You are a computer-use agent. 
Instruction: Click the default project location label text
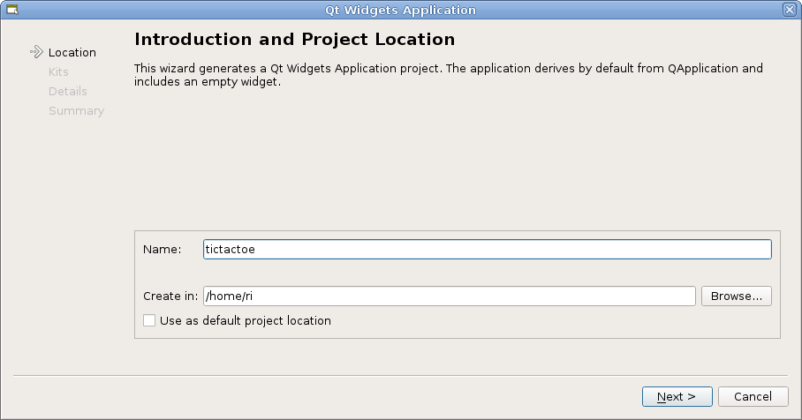point(245,320)
